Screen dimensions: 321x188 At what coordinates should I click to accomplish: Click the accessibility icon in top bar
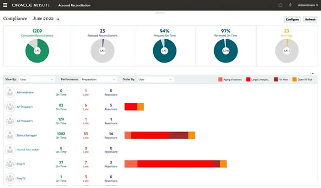[290, 5]
